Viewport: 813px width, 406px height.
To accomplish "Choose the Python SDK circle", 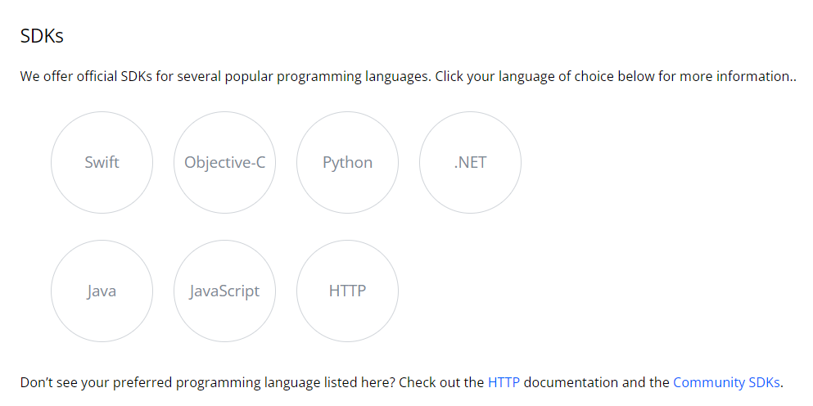I will (x=347, y=162).
